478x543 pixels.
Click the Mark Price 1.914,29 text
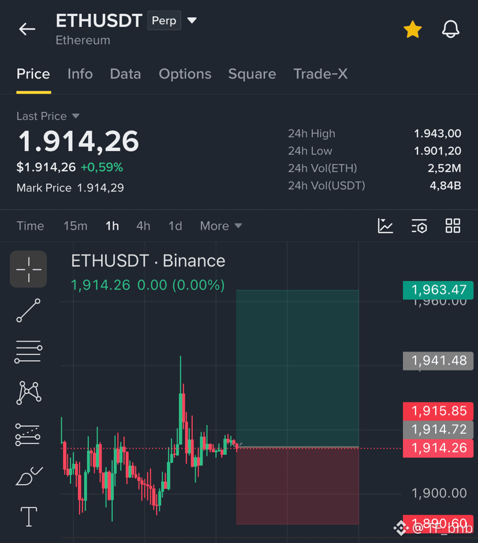(x=70, y=188)
